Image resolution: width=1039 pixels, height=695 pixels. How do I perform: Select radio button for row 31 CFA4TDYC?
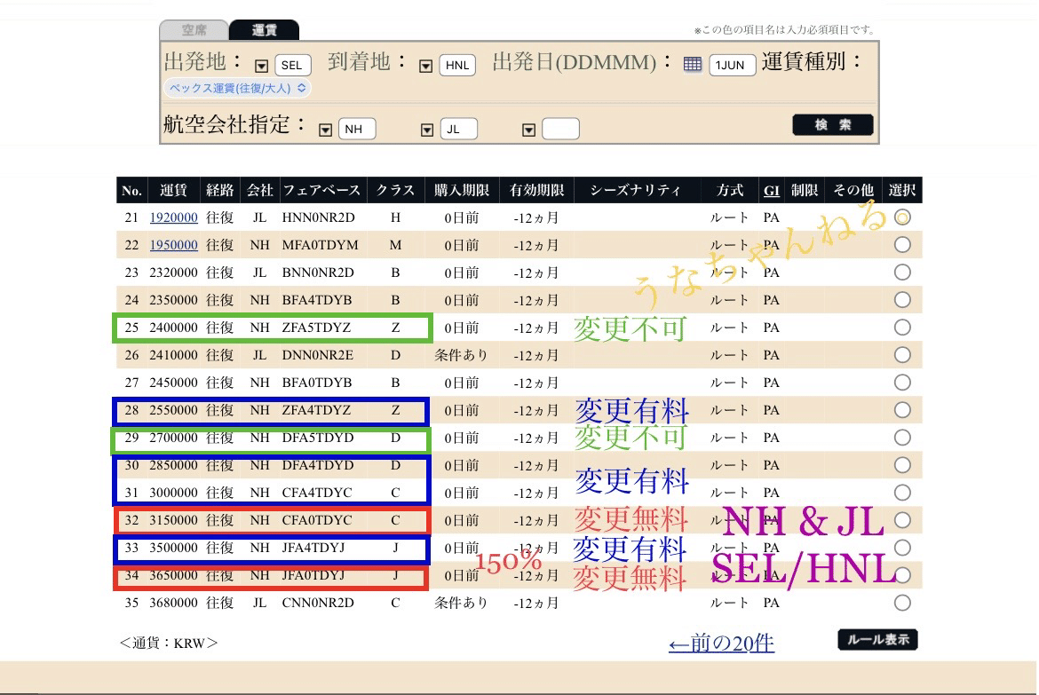902,493
